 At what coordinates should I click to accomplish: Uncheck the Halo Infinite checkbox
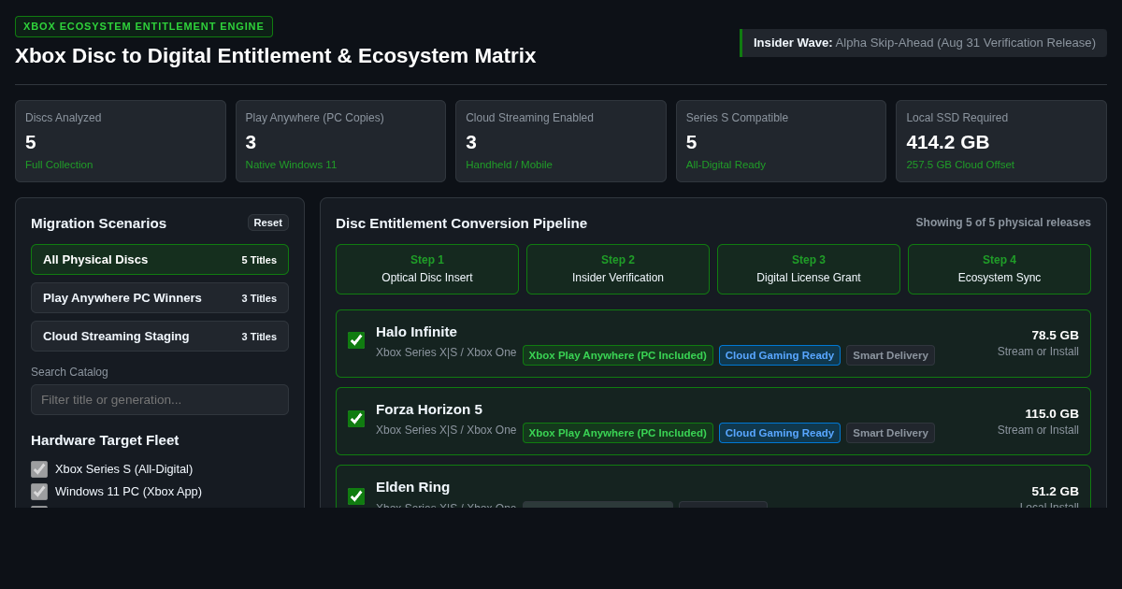click(356, 340)
